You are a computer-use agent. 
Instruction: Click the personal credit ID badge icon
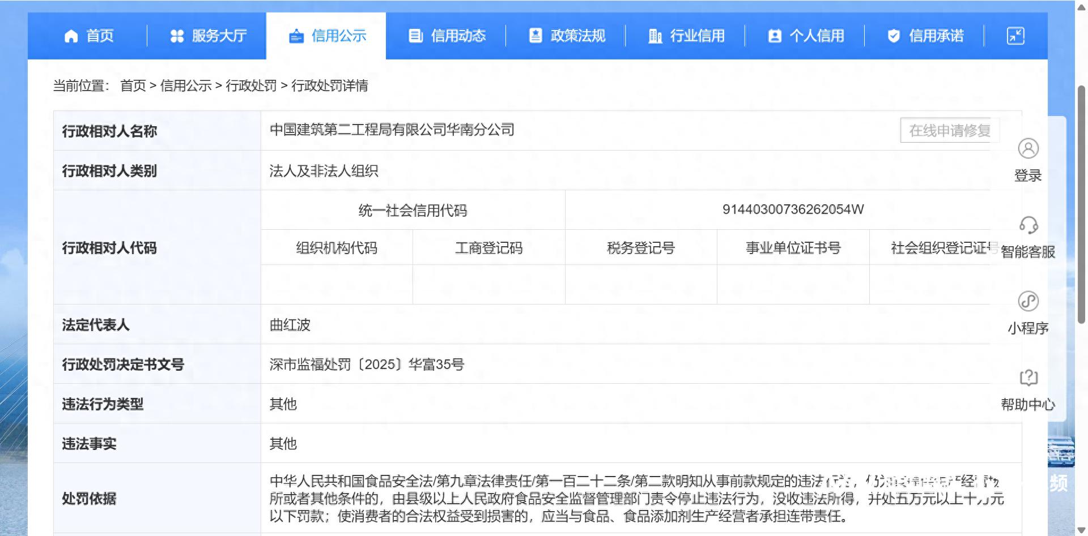coord(775,36)
